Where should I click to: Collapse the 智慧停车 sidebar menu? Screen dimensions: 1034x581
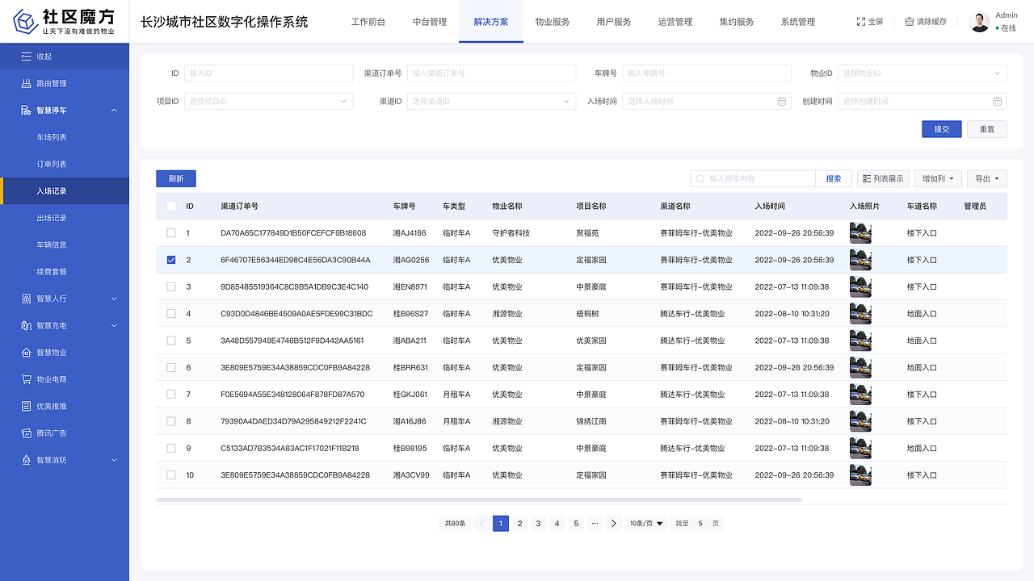tap(114, 111)
